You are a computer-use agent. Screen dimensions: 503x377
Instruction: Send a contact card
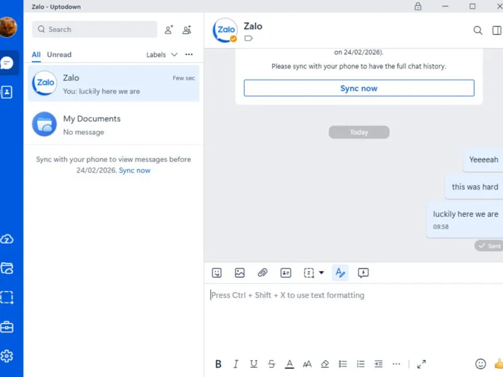tap(286, 273)
